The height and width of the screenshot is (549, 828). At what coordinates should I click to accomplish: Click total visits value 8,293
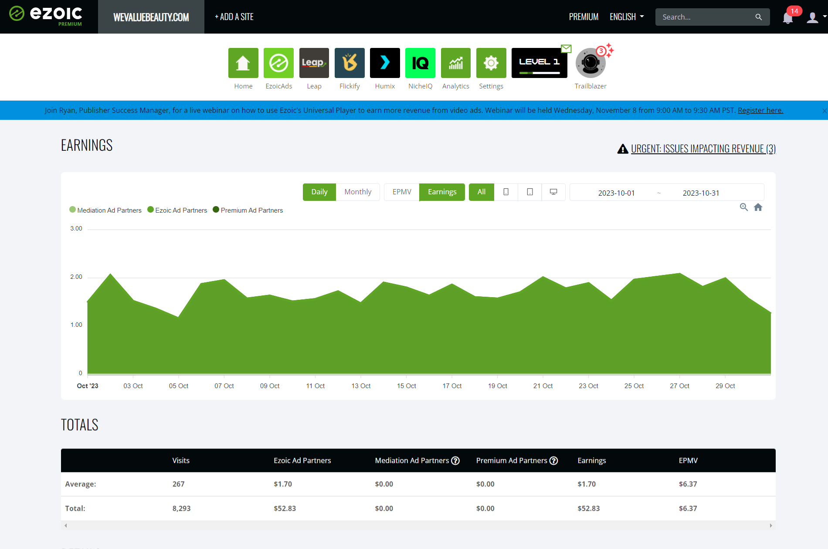(182, 508)
